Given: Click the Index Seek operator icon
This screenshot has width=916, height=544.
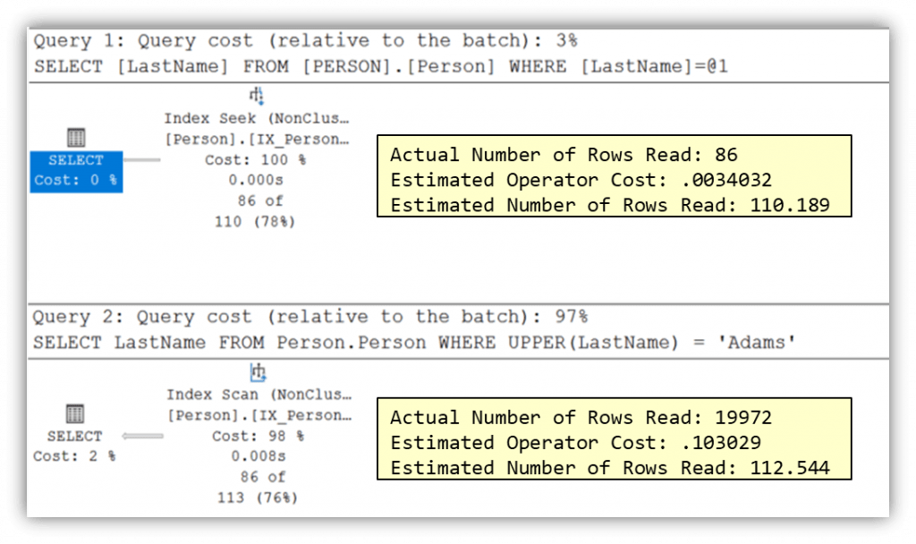Looking at the screenshot, I should (x=256, y=97).
